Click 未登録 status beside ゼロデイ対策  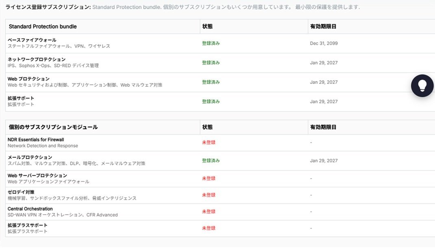pyautogui.click(x=209, y=195)
